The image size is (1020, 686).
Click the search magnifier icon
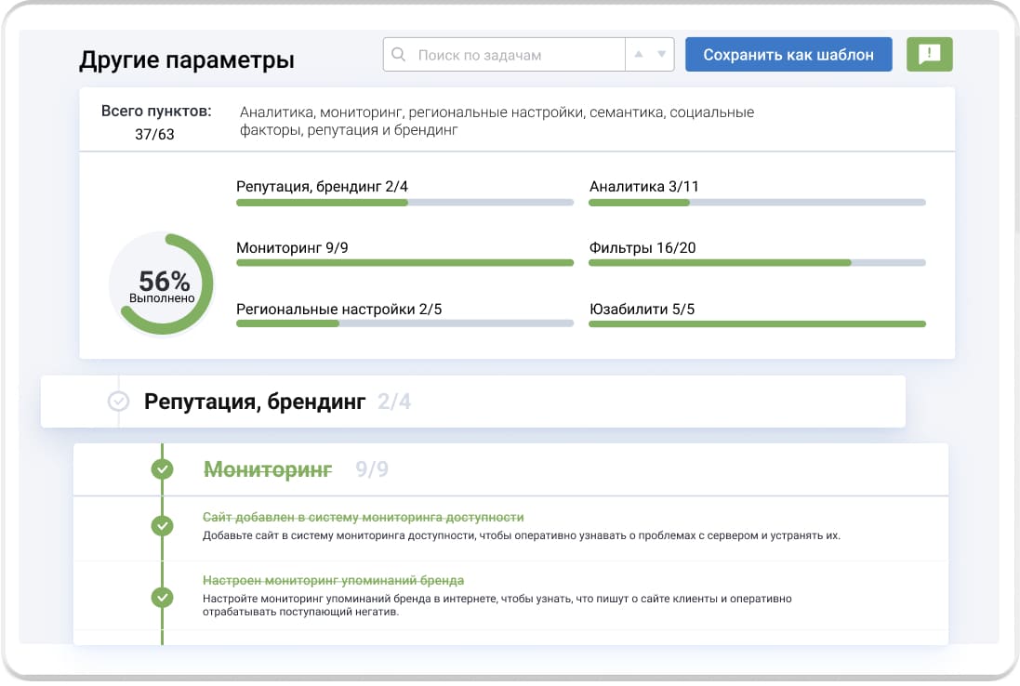point(399,55)
